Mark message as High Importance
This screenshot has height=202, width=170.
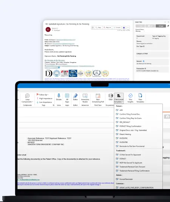[45, 98]
